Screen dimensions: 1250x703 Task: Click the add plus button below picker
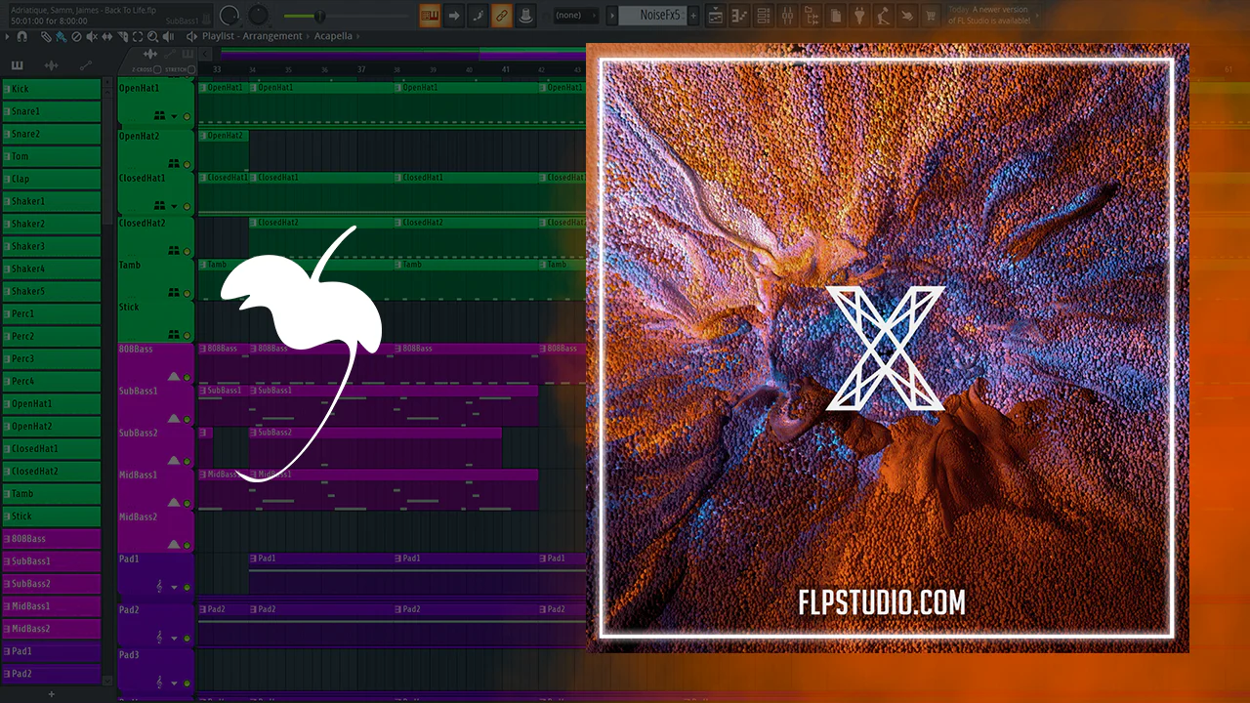coord(52,694)
